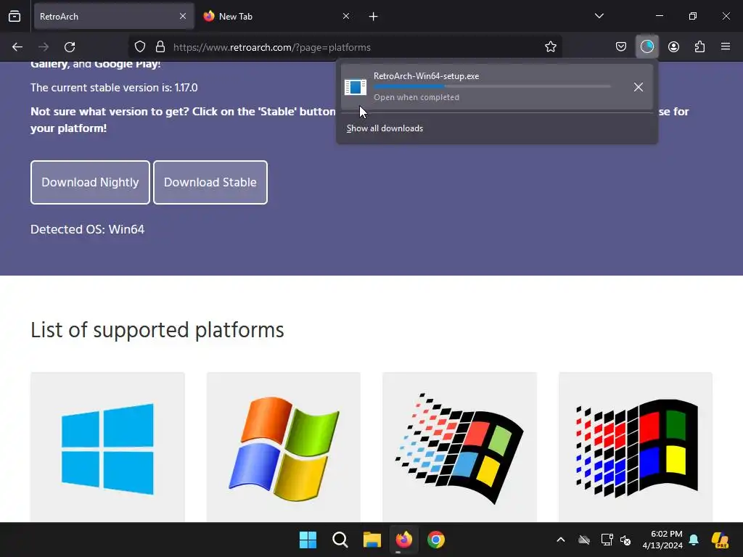Save page to Pocket
Image resolution: width=743 pixels, height=557 pixels.
(621, 47)
